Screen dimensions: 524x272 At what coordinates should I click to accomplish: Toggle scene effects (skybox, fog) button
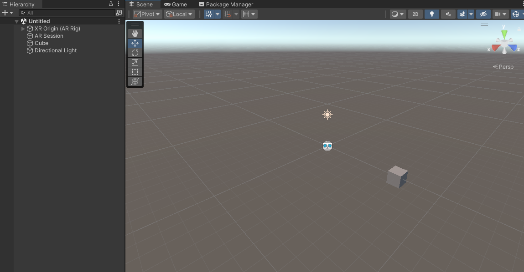pyautogui.click(x=462, y=14)
